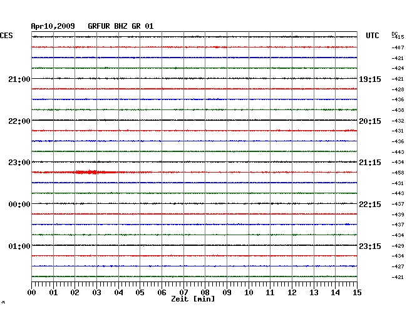
Task: Select the DC value -424
Action: point(398,68)
